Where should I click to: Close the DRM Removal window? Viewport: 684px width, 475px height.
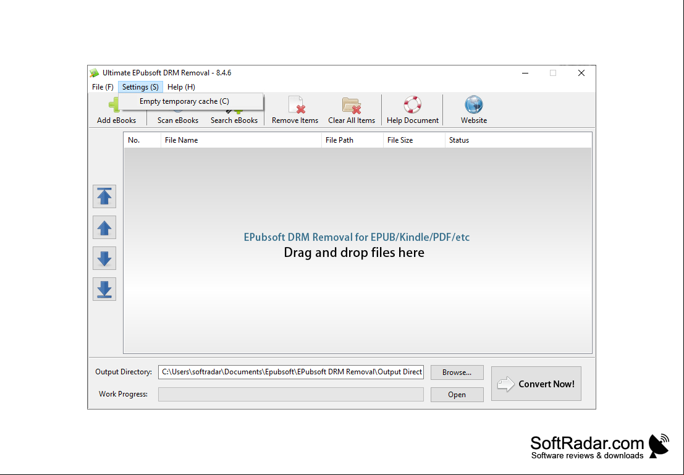[x=581, y=73]
